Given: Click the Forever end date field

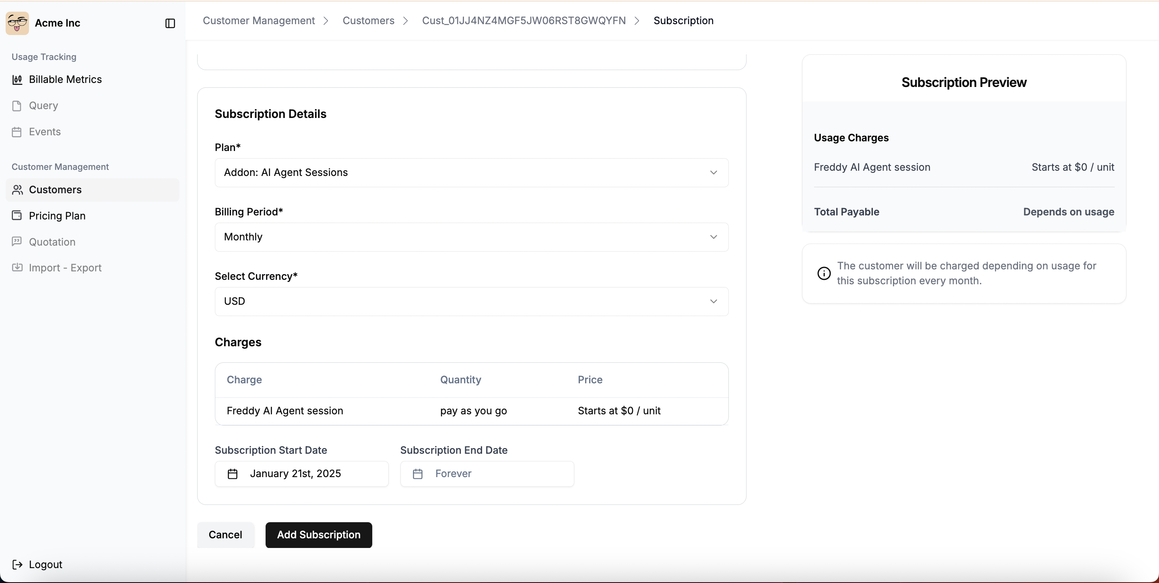Looking at the screenshot, I should tap(487, 473).
